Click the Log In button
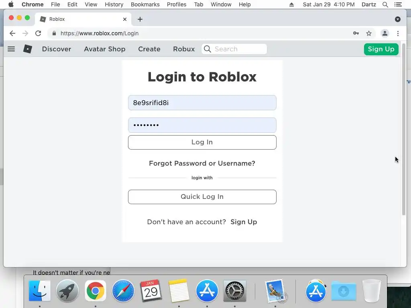Screen dimensions: 411x308 pyautogui.click(x=202, y=142)
